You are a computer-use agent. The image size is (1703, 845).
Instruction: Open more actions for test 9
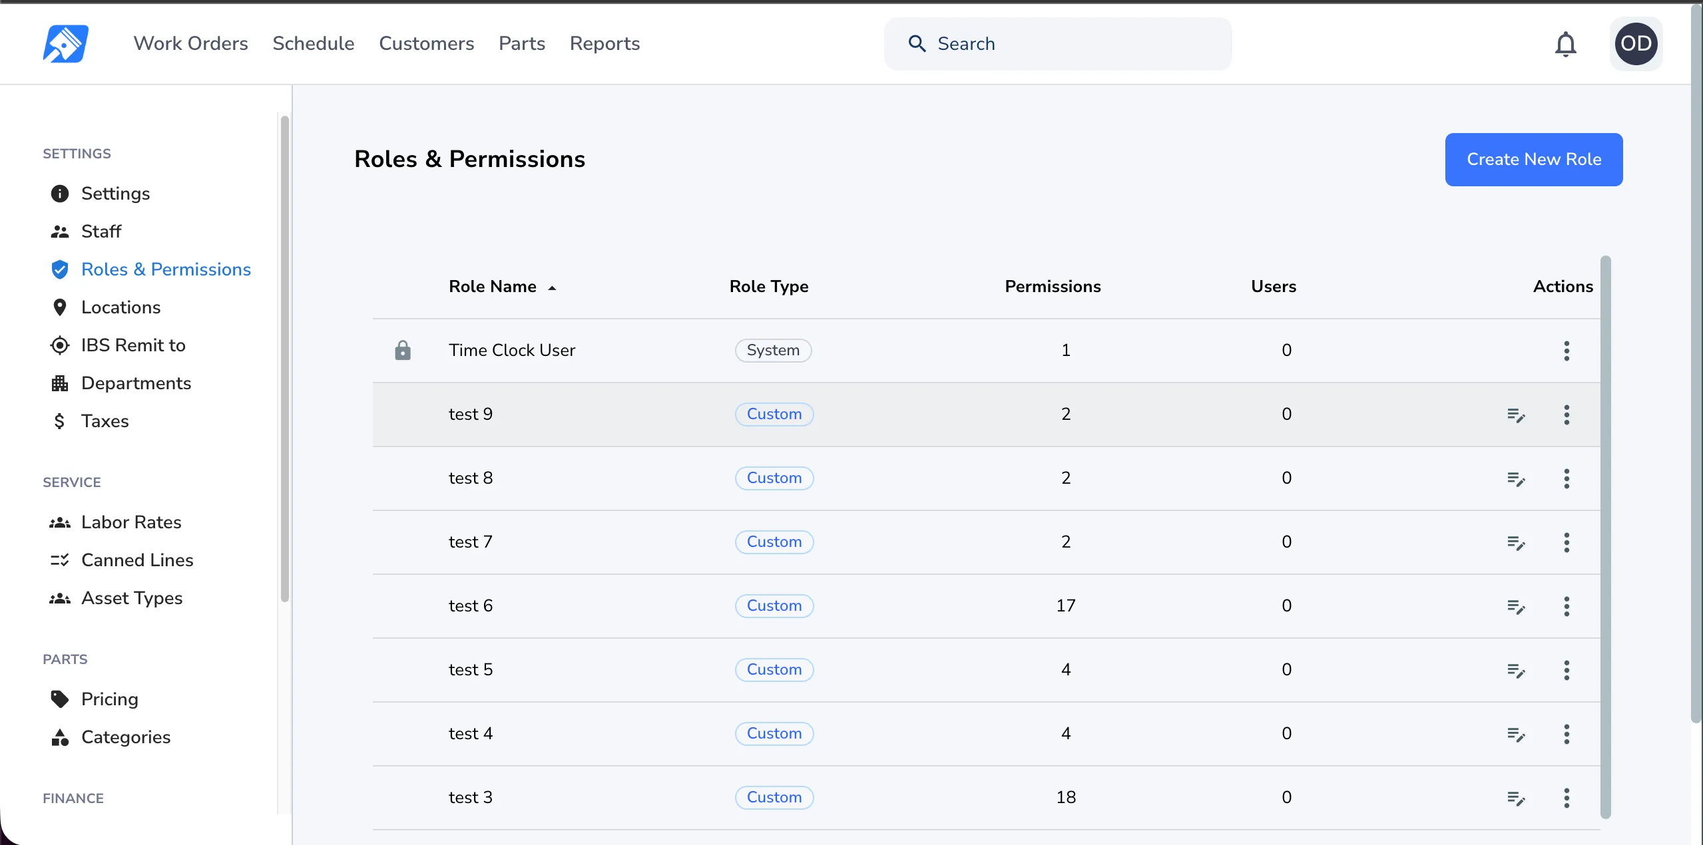(x=1567, y=415)
